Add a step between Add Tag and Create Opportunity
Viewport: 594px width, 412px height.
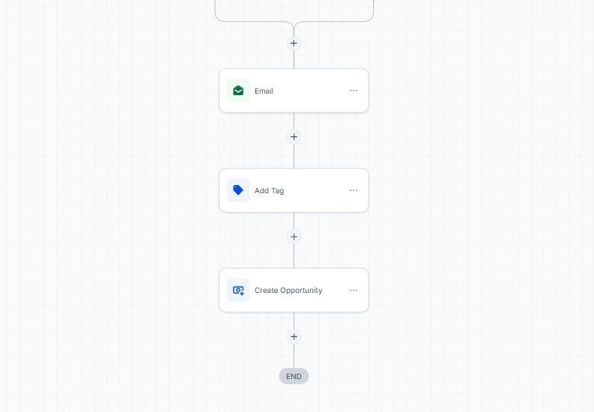294,237
